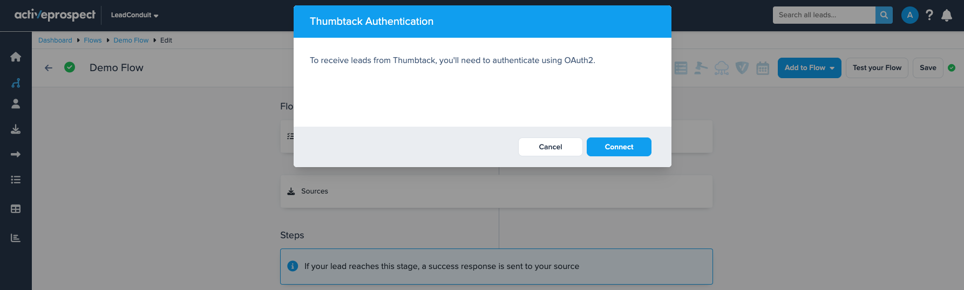The height and width of the screenshot is (290, 964).
Task: Toggle the green enabled status next to Demo Flow
Action: 70,67
